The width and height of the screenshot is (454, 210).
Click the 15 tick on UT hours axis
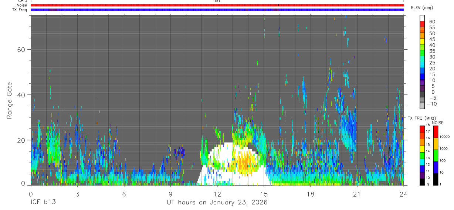point(264,194)
